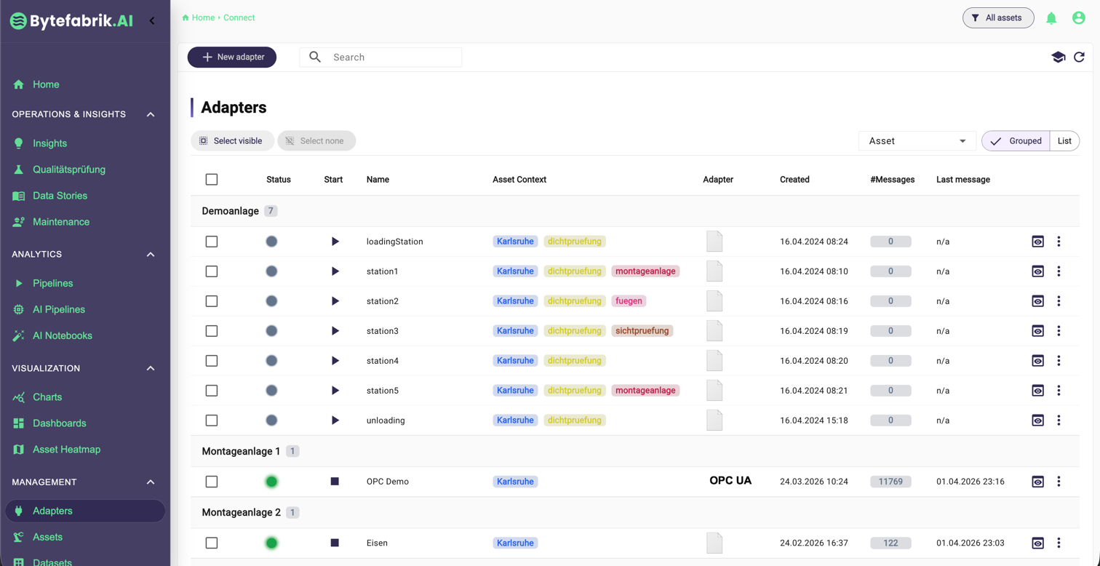Go to Dashboards in the sidebar
This screenshot has height=566, width=1100.
click(x=59, y=423)
